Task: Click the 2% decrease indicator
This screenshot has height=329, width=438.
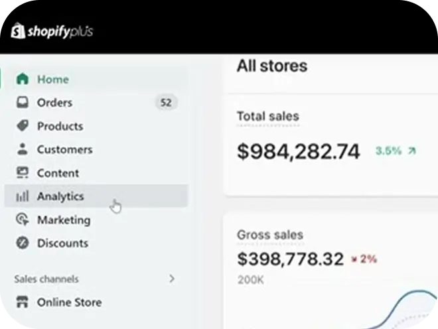Action: tap(364, 259)
